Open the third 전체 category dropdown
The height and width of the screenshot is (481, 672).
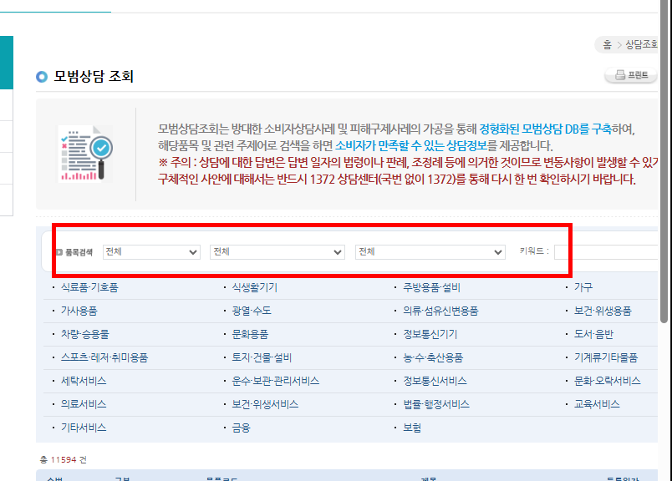431,251
